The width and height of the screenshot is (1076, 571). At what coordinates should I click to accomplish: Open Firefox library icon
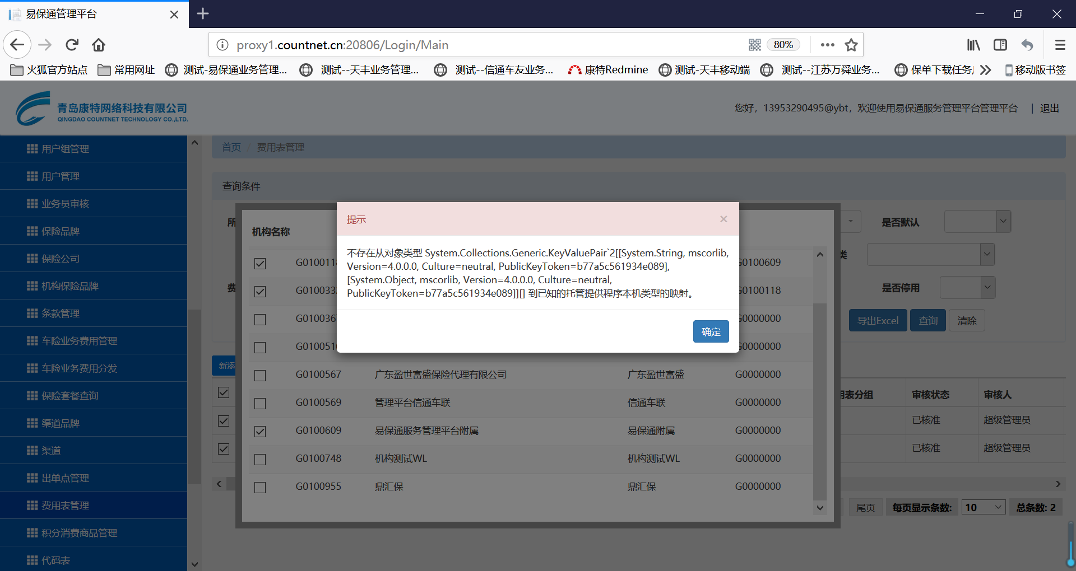tap(973, 45)
